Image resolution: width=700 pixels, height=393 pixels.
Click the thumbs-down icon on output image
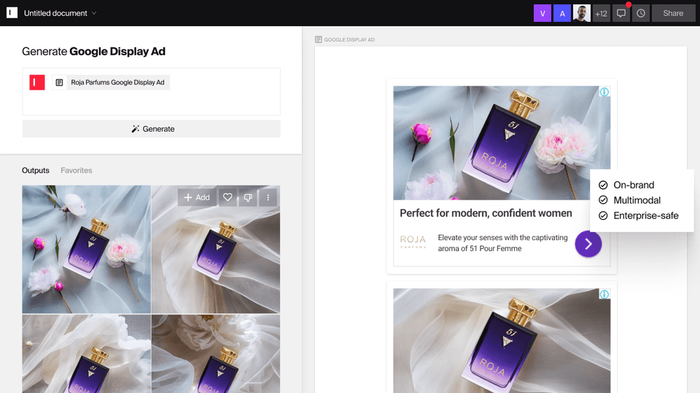tap(248, 197)
